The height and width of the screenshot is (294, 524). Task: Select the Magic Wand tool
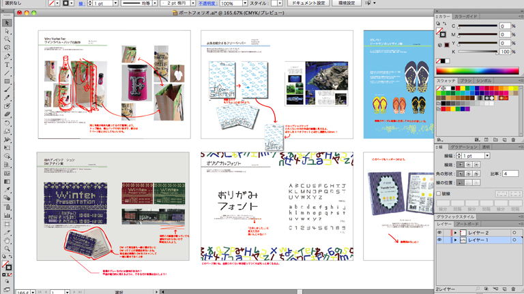coord(7,39)
